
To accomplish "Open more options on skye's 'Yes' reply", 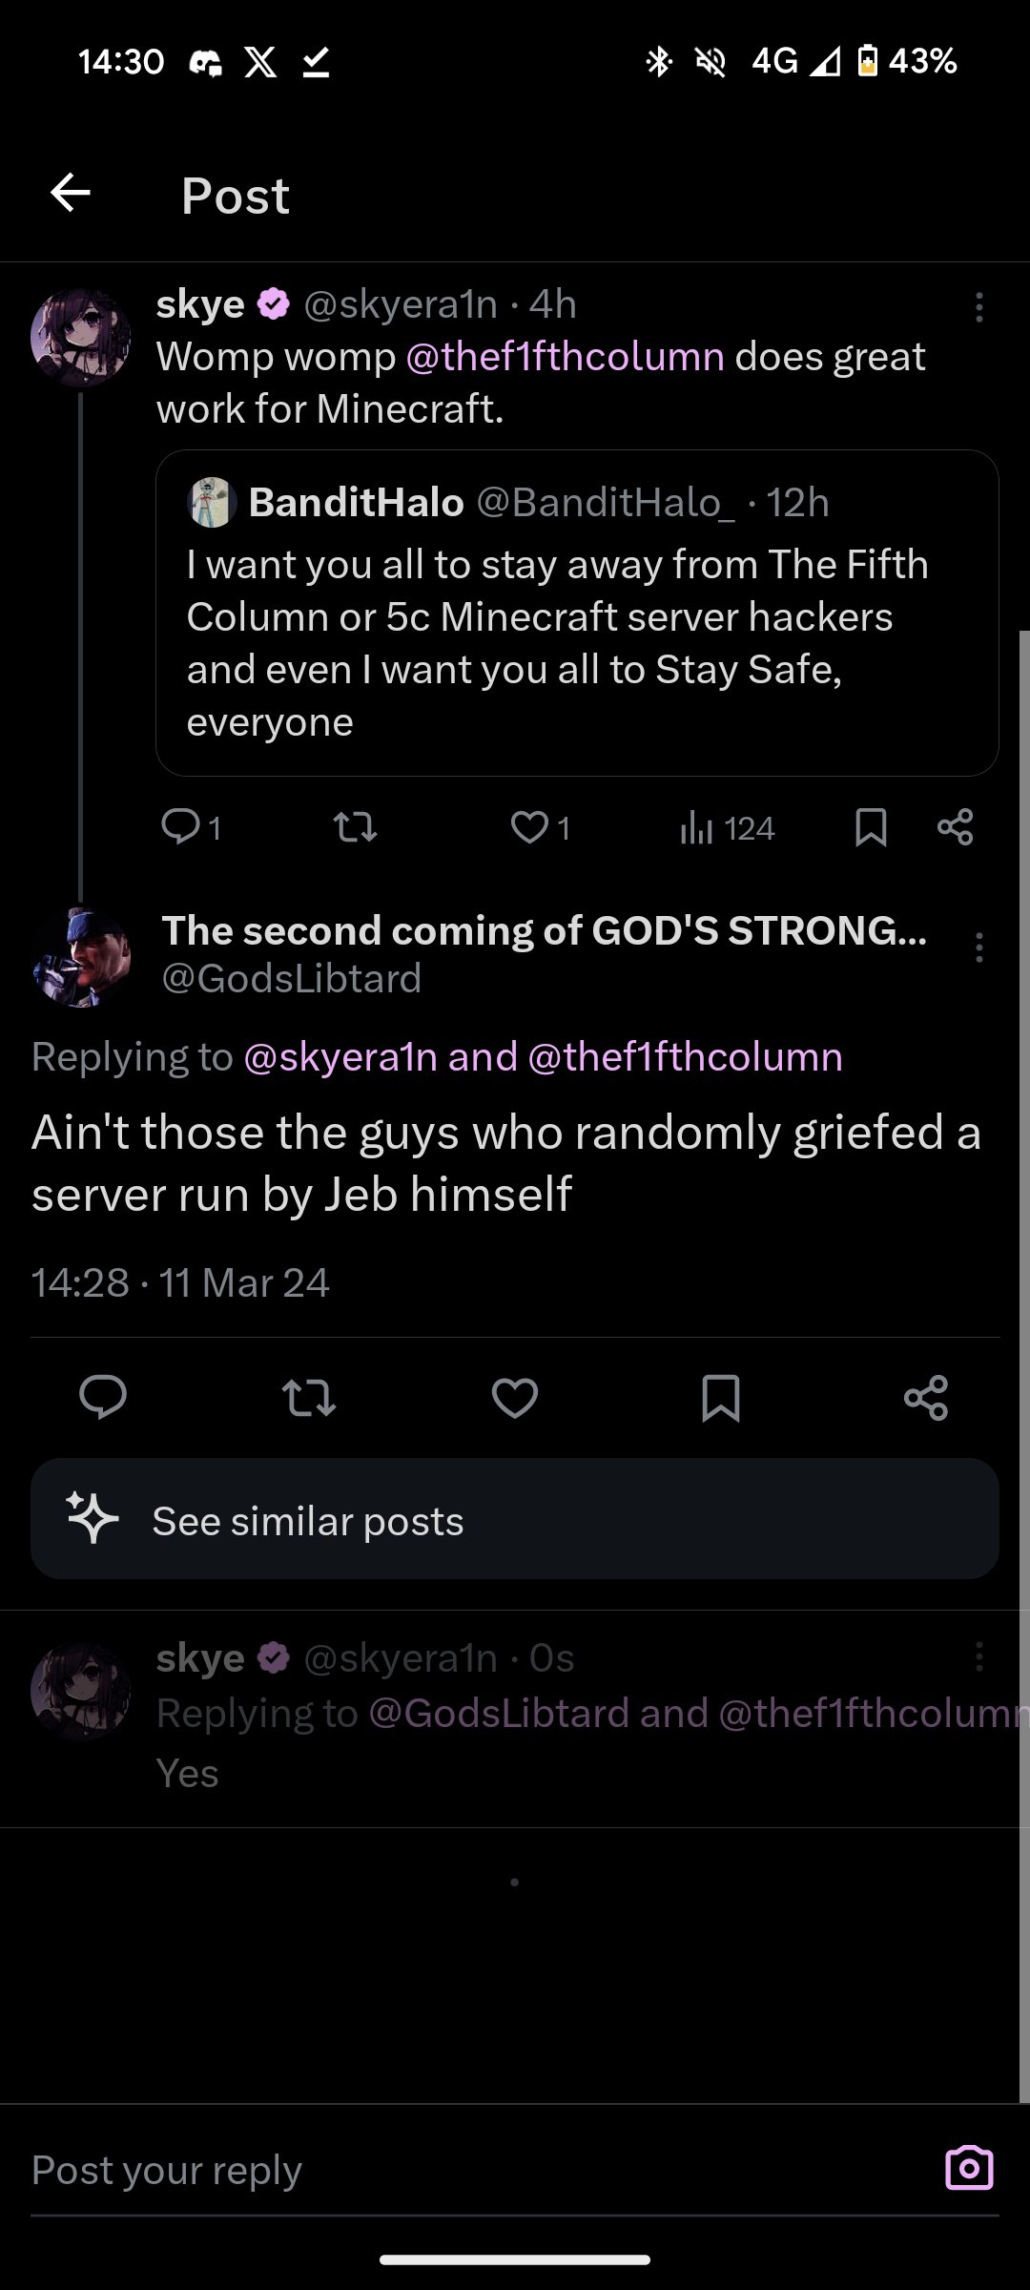I will (978, 1657).
